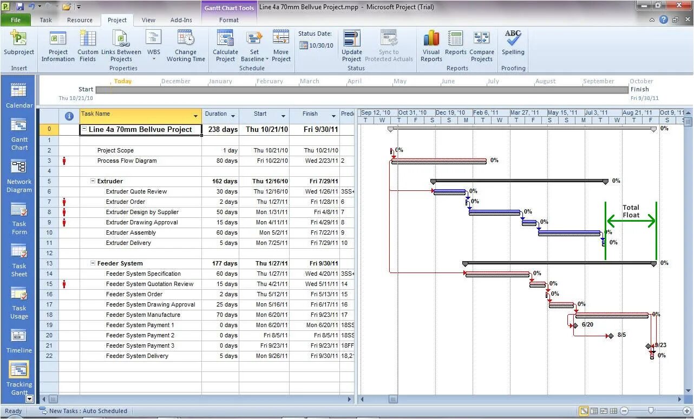The image size is (694, 419).
Task: Collapse the Extruder summary task
Action: 93,181
